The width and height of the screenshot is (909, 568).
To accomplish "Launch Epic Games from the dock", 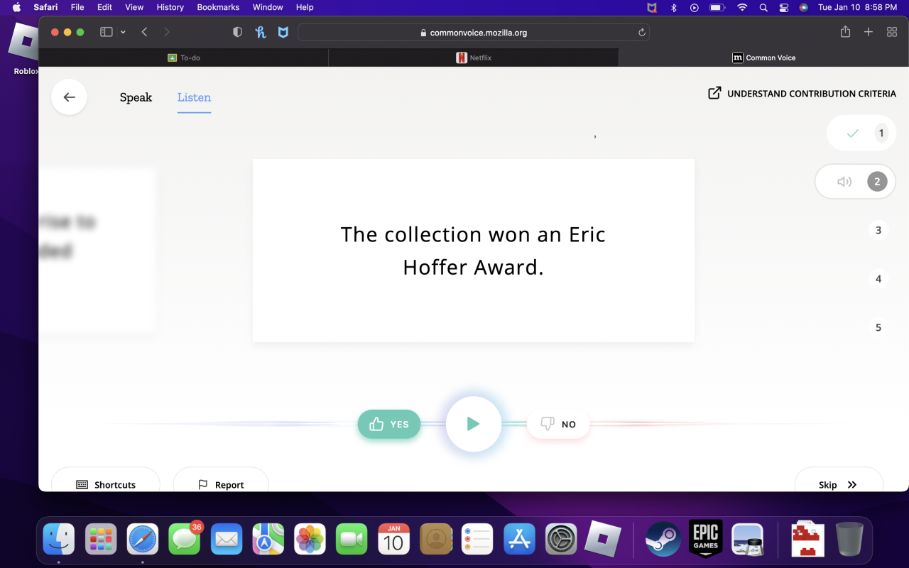I will 706,539.
